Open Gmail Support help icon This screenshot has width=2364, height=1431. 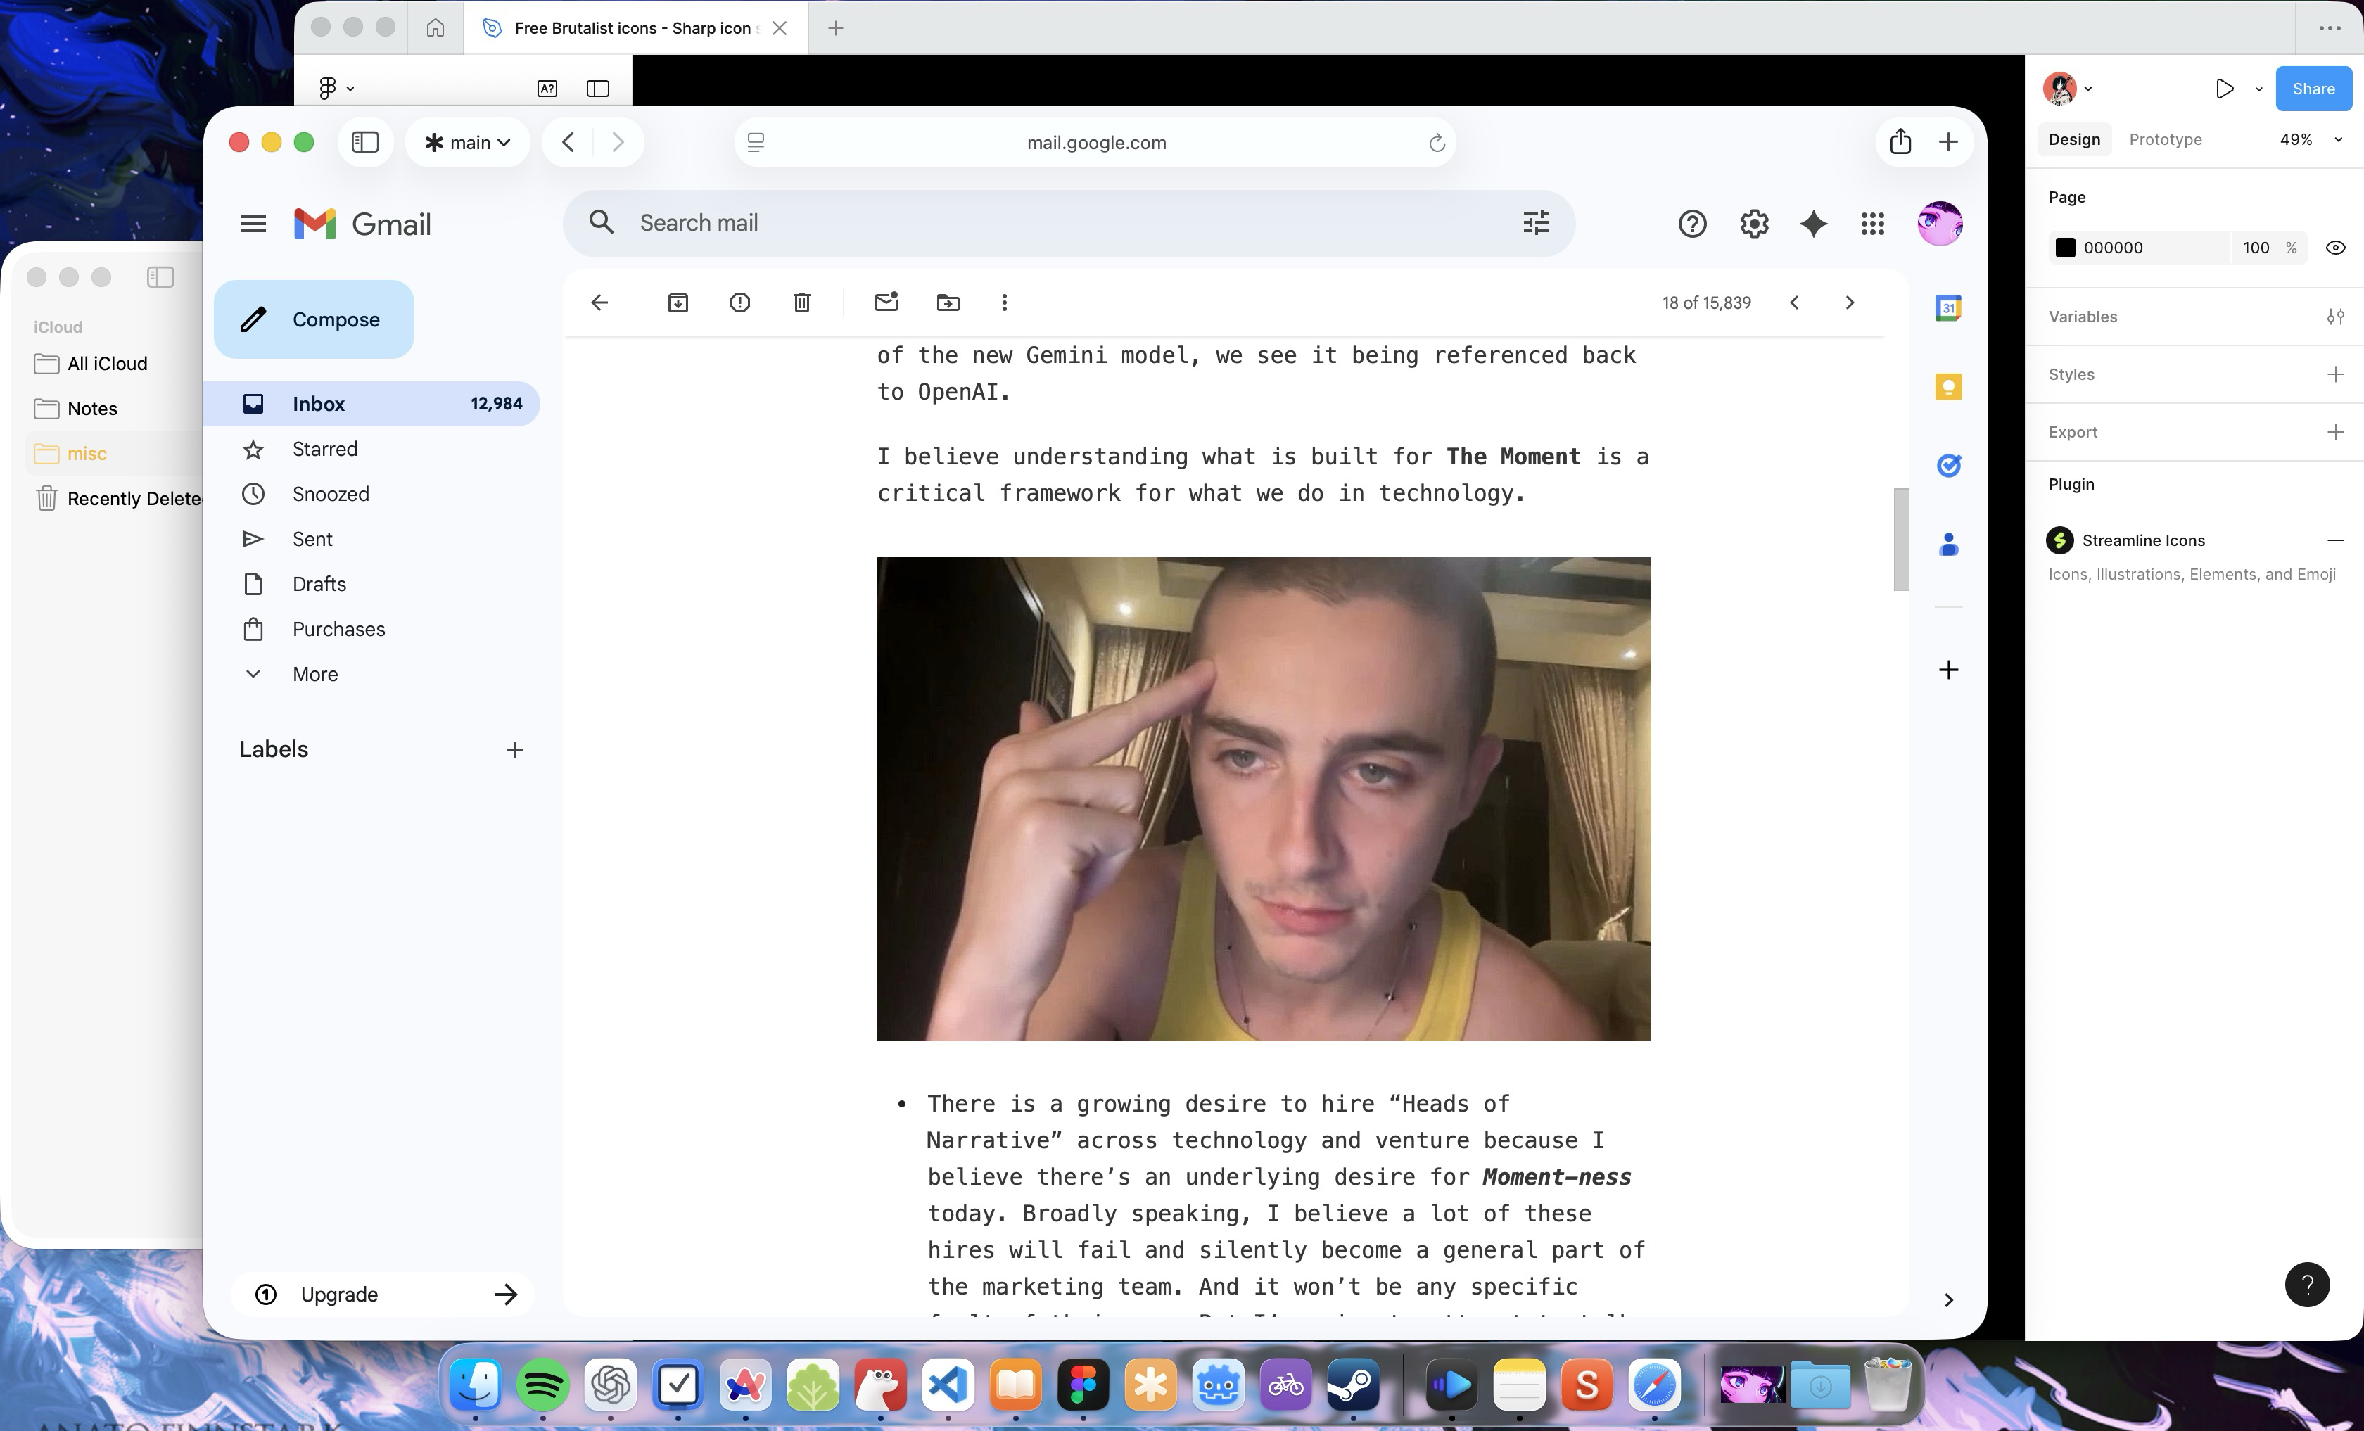click(1692, 224)
